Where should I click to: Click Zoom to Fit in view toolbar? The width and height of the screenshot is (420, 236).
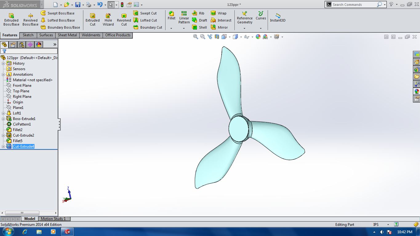[x=195, y=37]
